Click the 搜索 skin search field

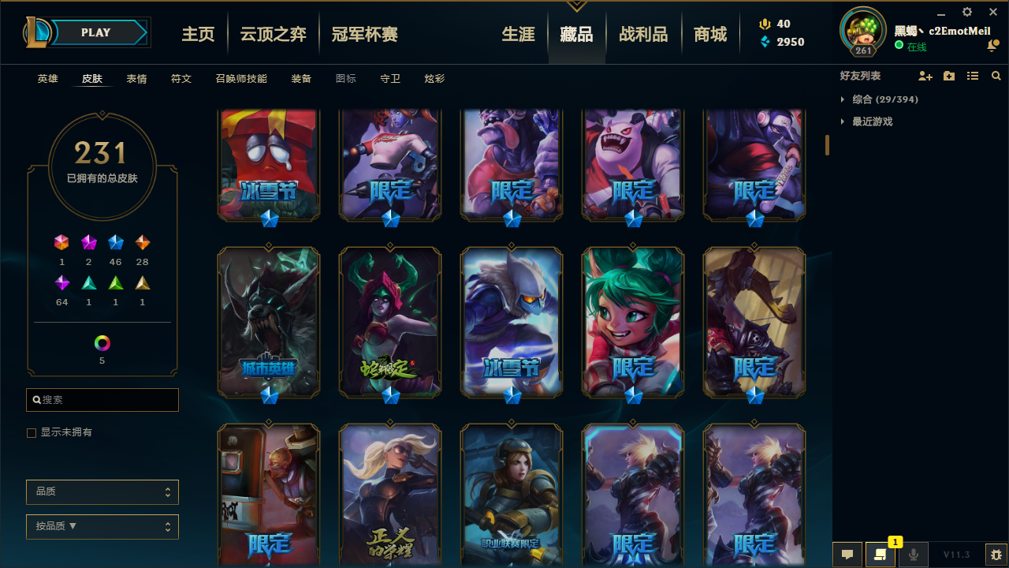tap(102, 400)
